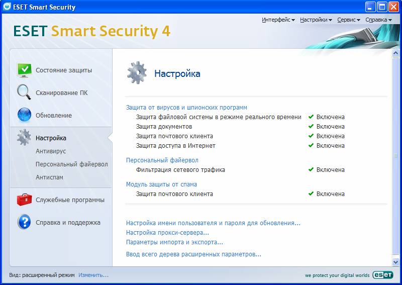The image size is (402, 285).
Task: Open the Модуль защиты от спама link
Action: (x=161, y=184)
